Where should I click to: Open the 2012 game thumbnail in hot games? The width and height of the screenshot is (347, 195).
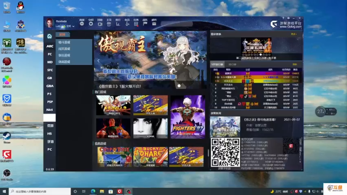tap(113, 105)
